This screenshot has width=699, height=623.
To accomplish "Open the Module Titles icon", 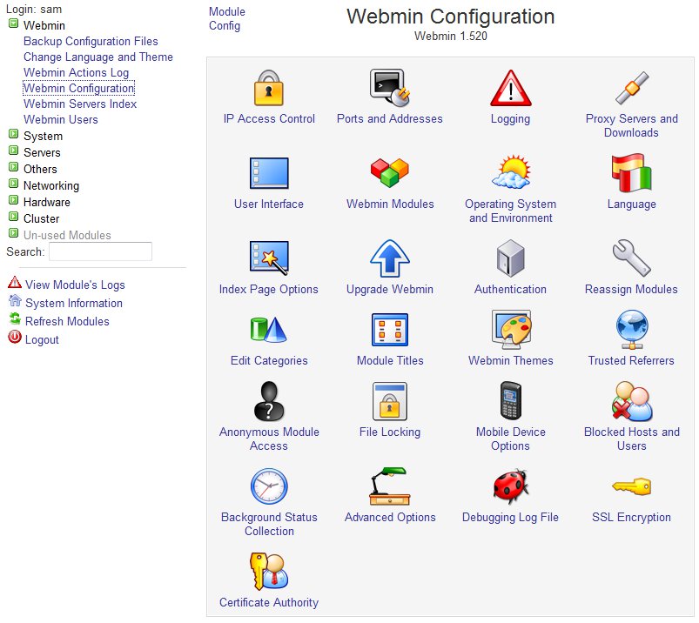I will pyautogui.click(x=390, y=330).
